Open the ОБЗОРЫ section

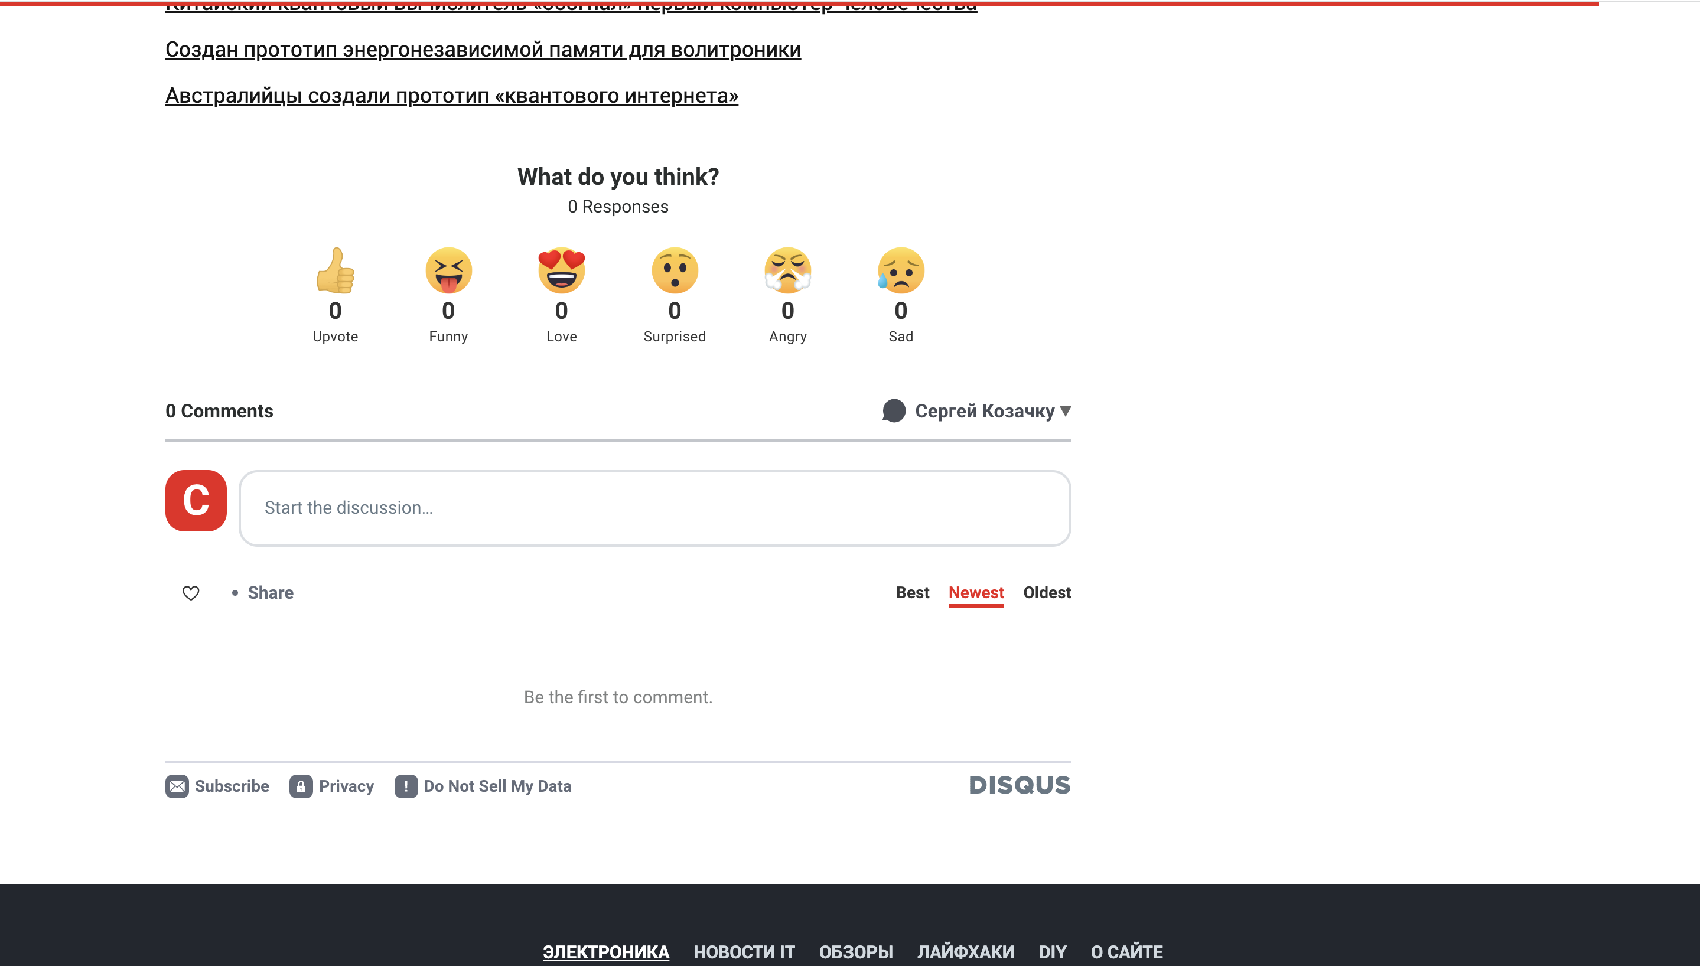[855, 951]
